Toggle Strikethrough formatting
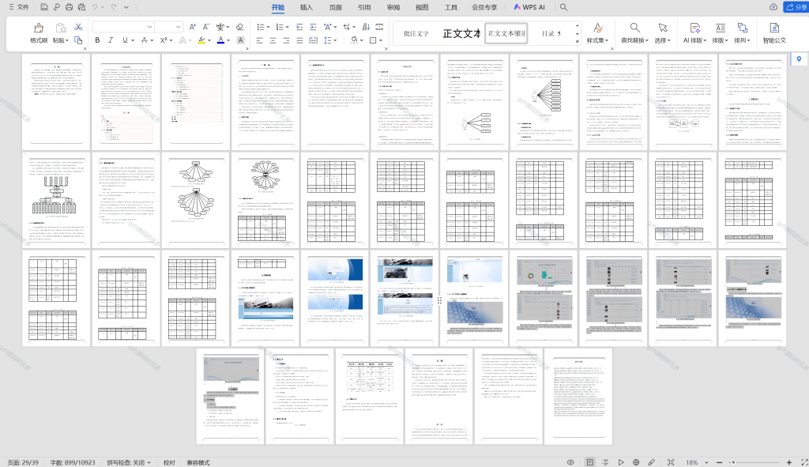809x467 pixels. click(145, 40)
